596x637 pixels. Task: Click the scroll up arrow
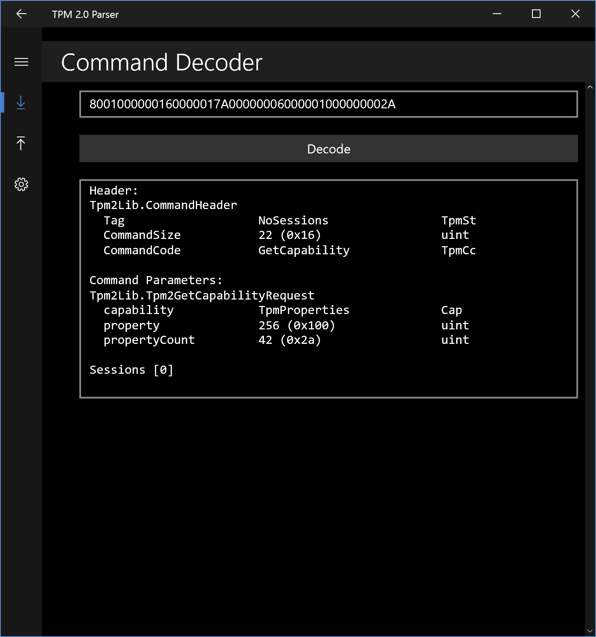pos(590,87)
